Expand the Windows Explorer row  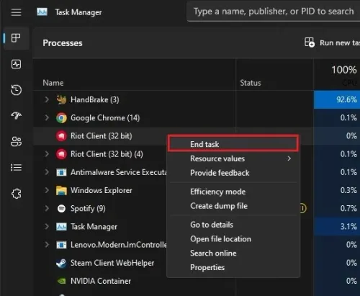tap(47, 190)
